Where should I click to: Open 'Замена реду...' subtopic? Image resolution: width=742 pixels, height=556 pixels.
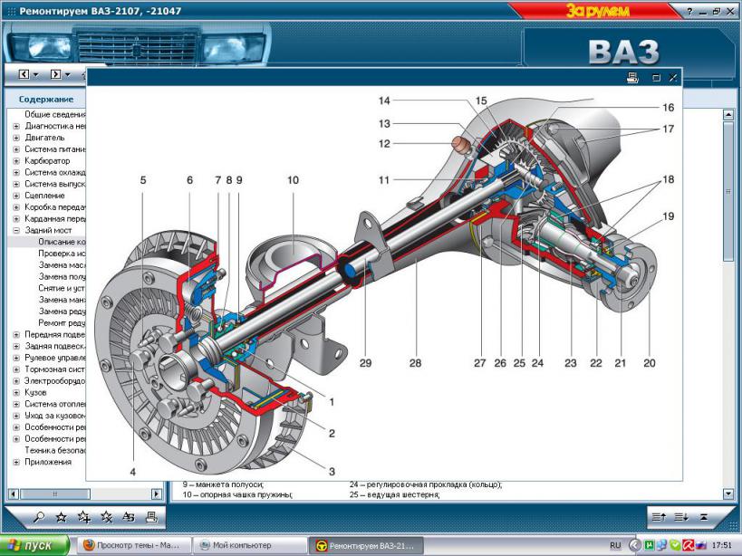point(62,312)
